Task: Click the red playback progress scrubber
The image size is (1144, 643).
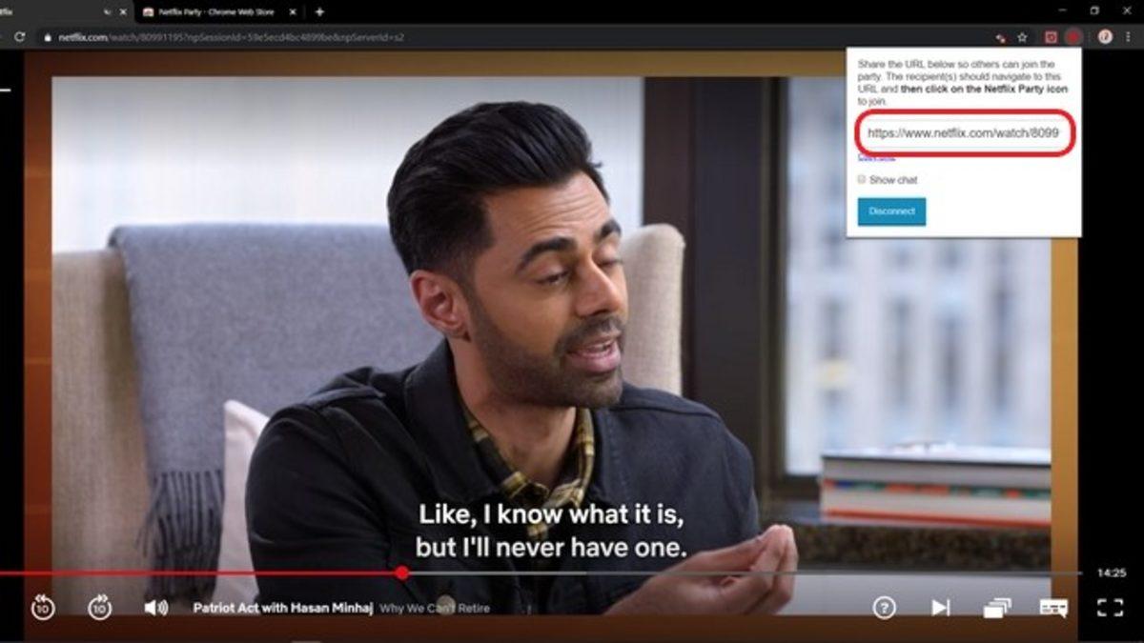Action: (x=404, y=573)
